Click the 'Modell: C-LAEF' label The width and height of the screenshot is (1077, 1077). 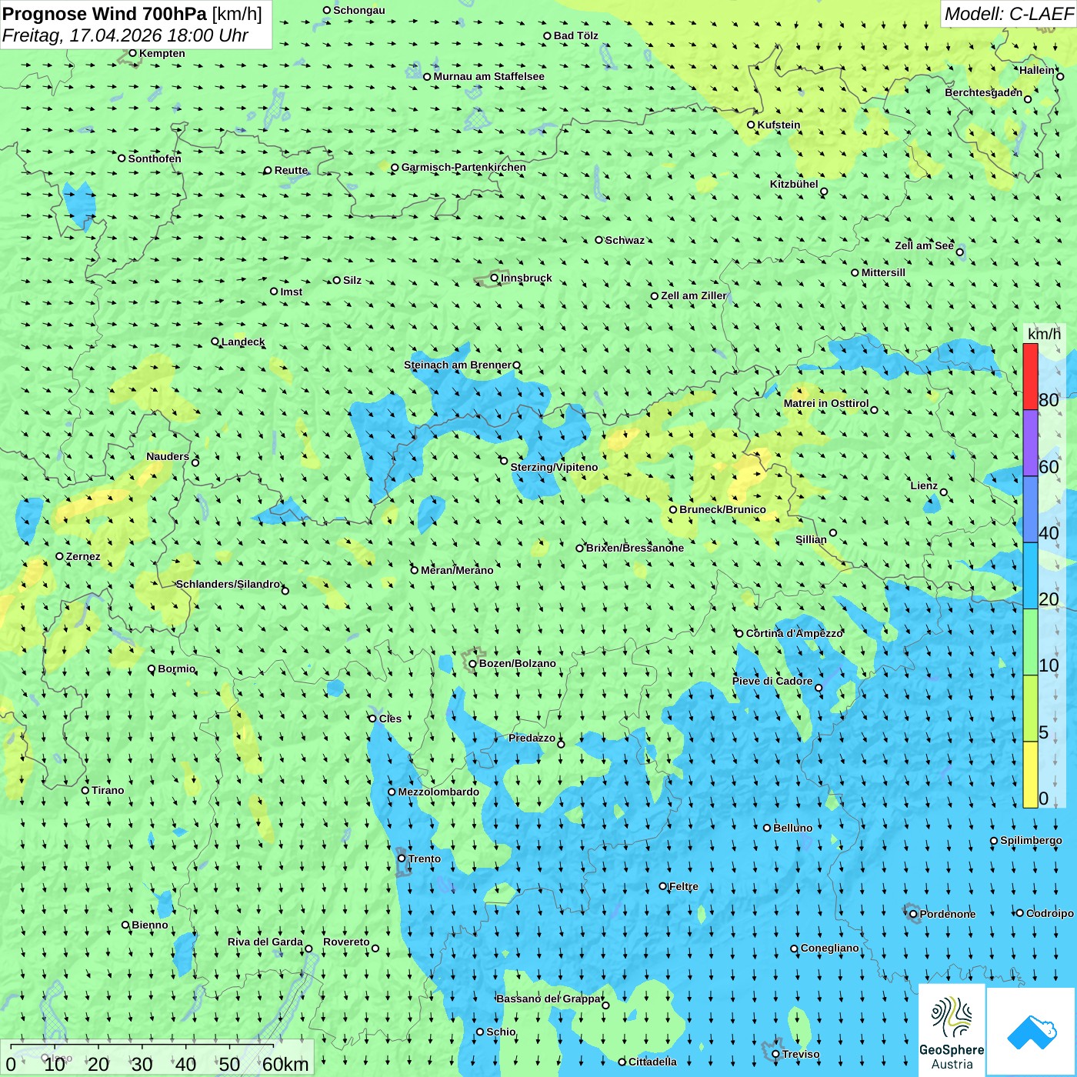(x=1009, y=14)
